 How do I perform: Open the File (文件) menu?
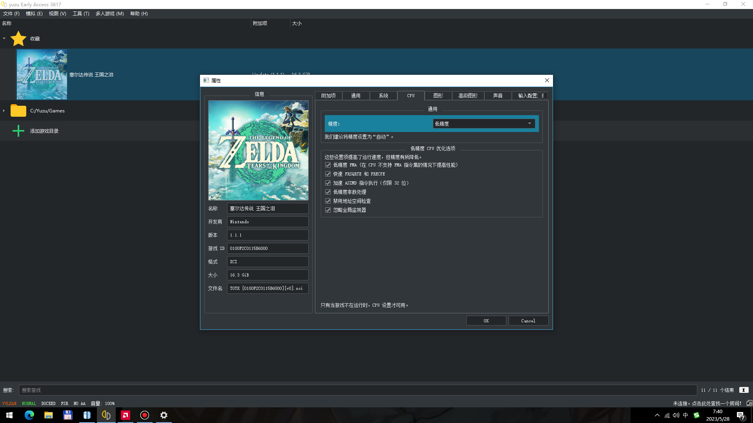(x=11, y=14)
